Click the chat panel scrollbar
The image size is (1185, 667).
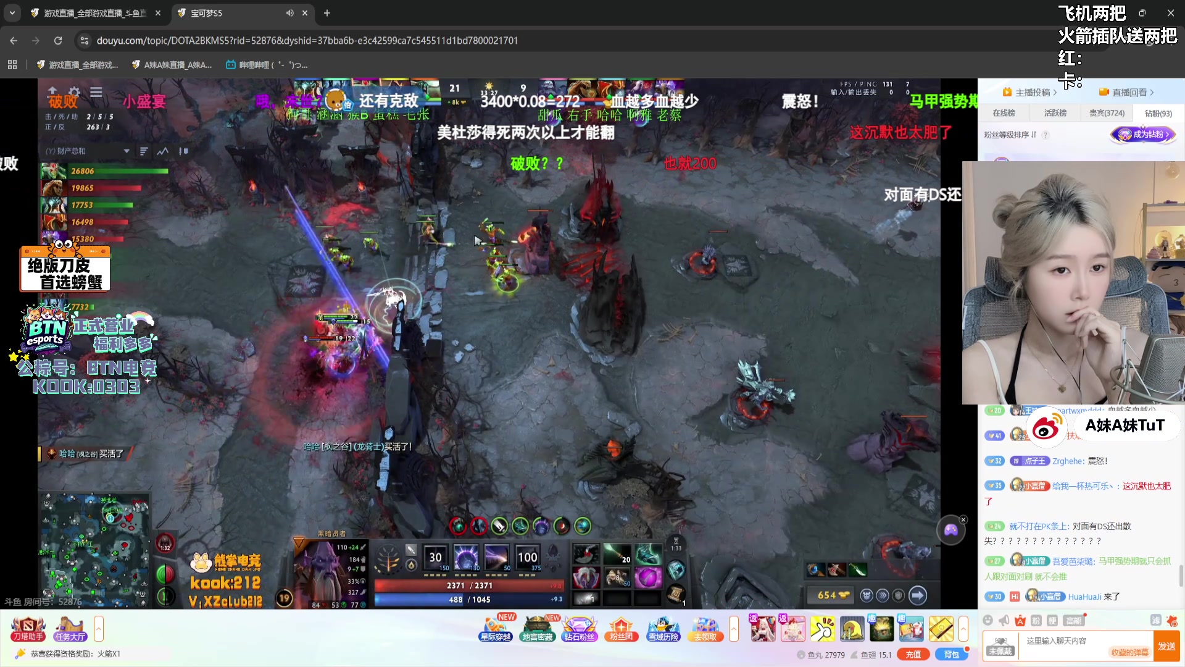[x=1181, y=576]
